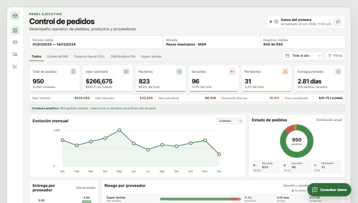Click the package logo in sidebar
The image size is (358, 203).
click(15, 16)
